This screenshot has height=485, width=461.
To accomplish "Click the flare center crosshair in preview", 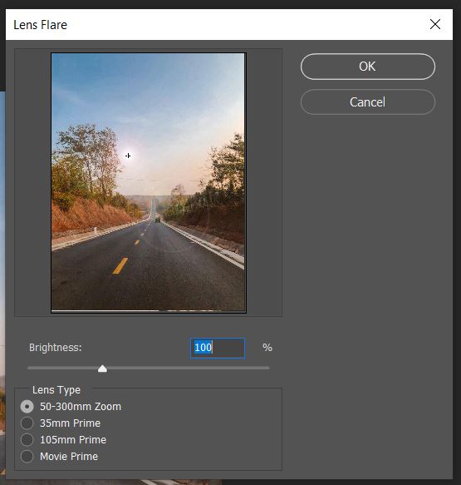I will 128,156.
